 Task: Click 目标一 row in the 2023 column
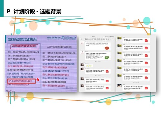24,52
